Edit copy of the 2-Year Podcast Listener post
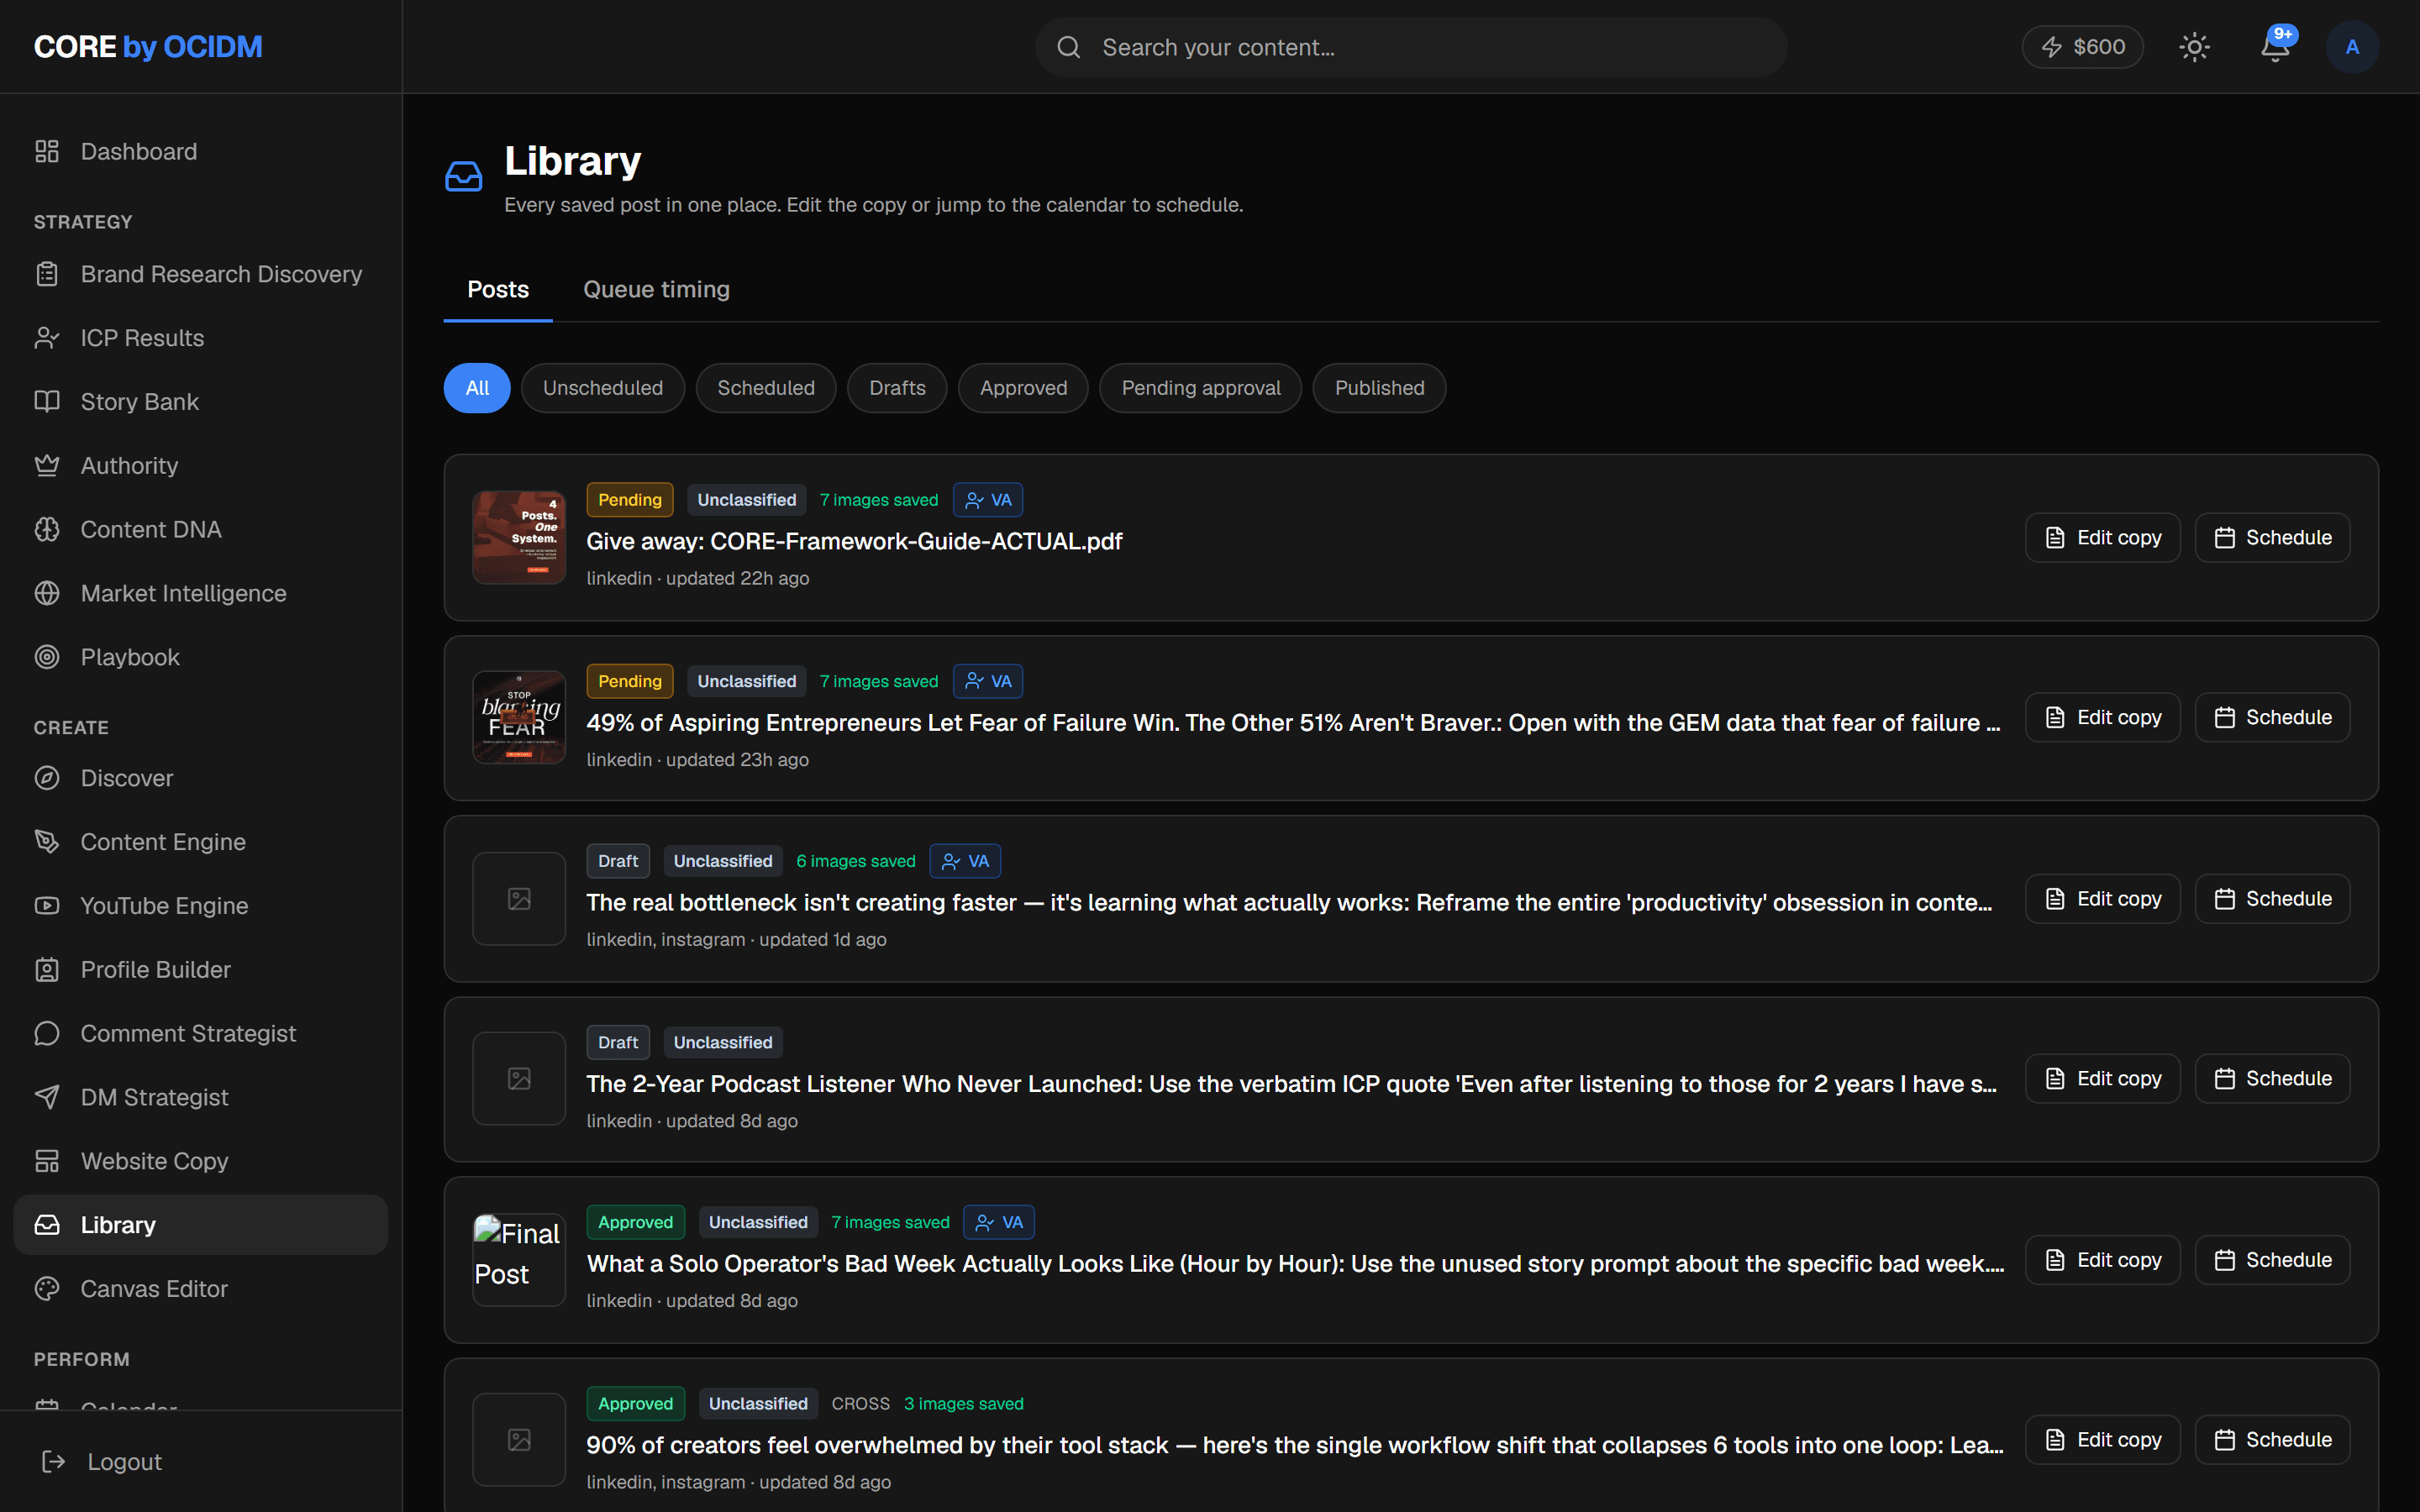Viewport: 2420px width, 1512px height. point(2103,1079)
